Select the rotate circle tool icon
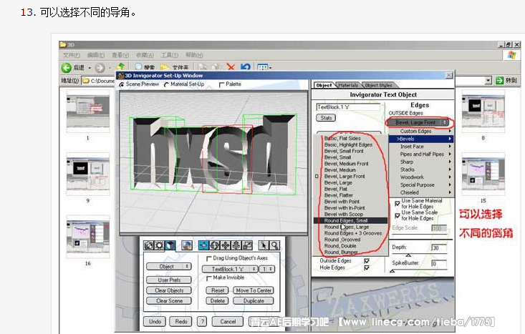Screen dimensions: 525x334 coord(215,246)
